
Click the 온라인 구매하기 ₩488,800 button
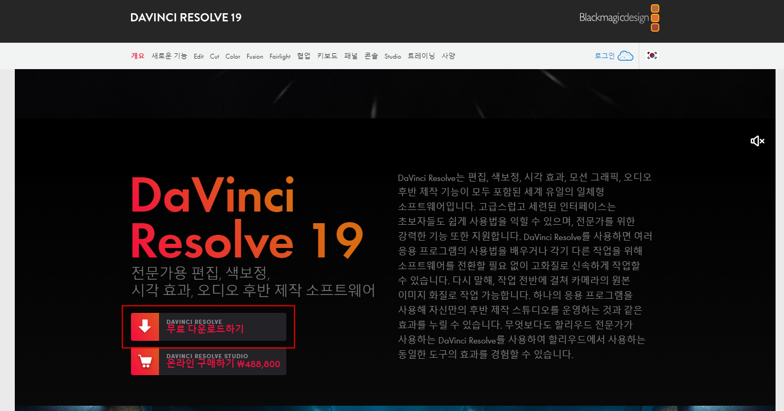pos(209,361)
